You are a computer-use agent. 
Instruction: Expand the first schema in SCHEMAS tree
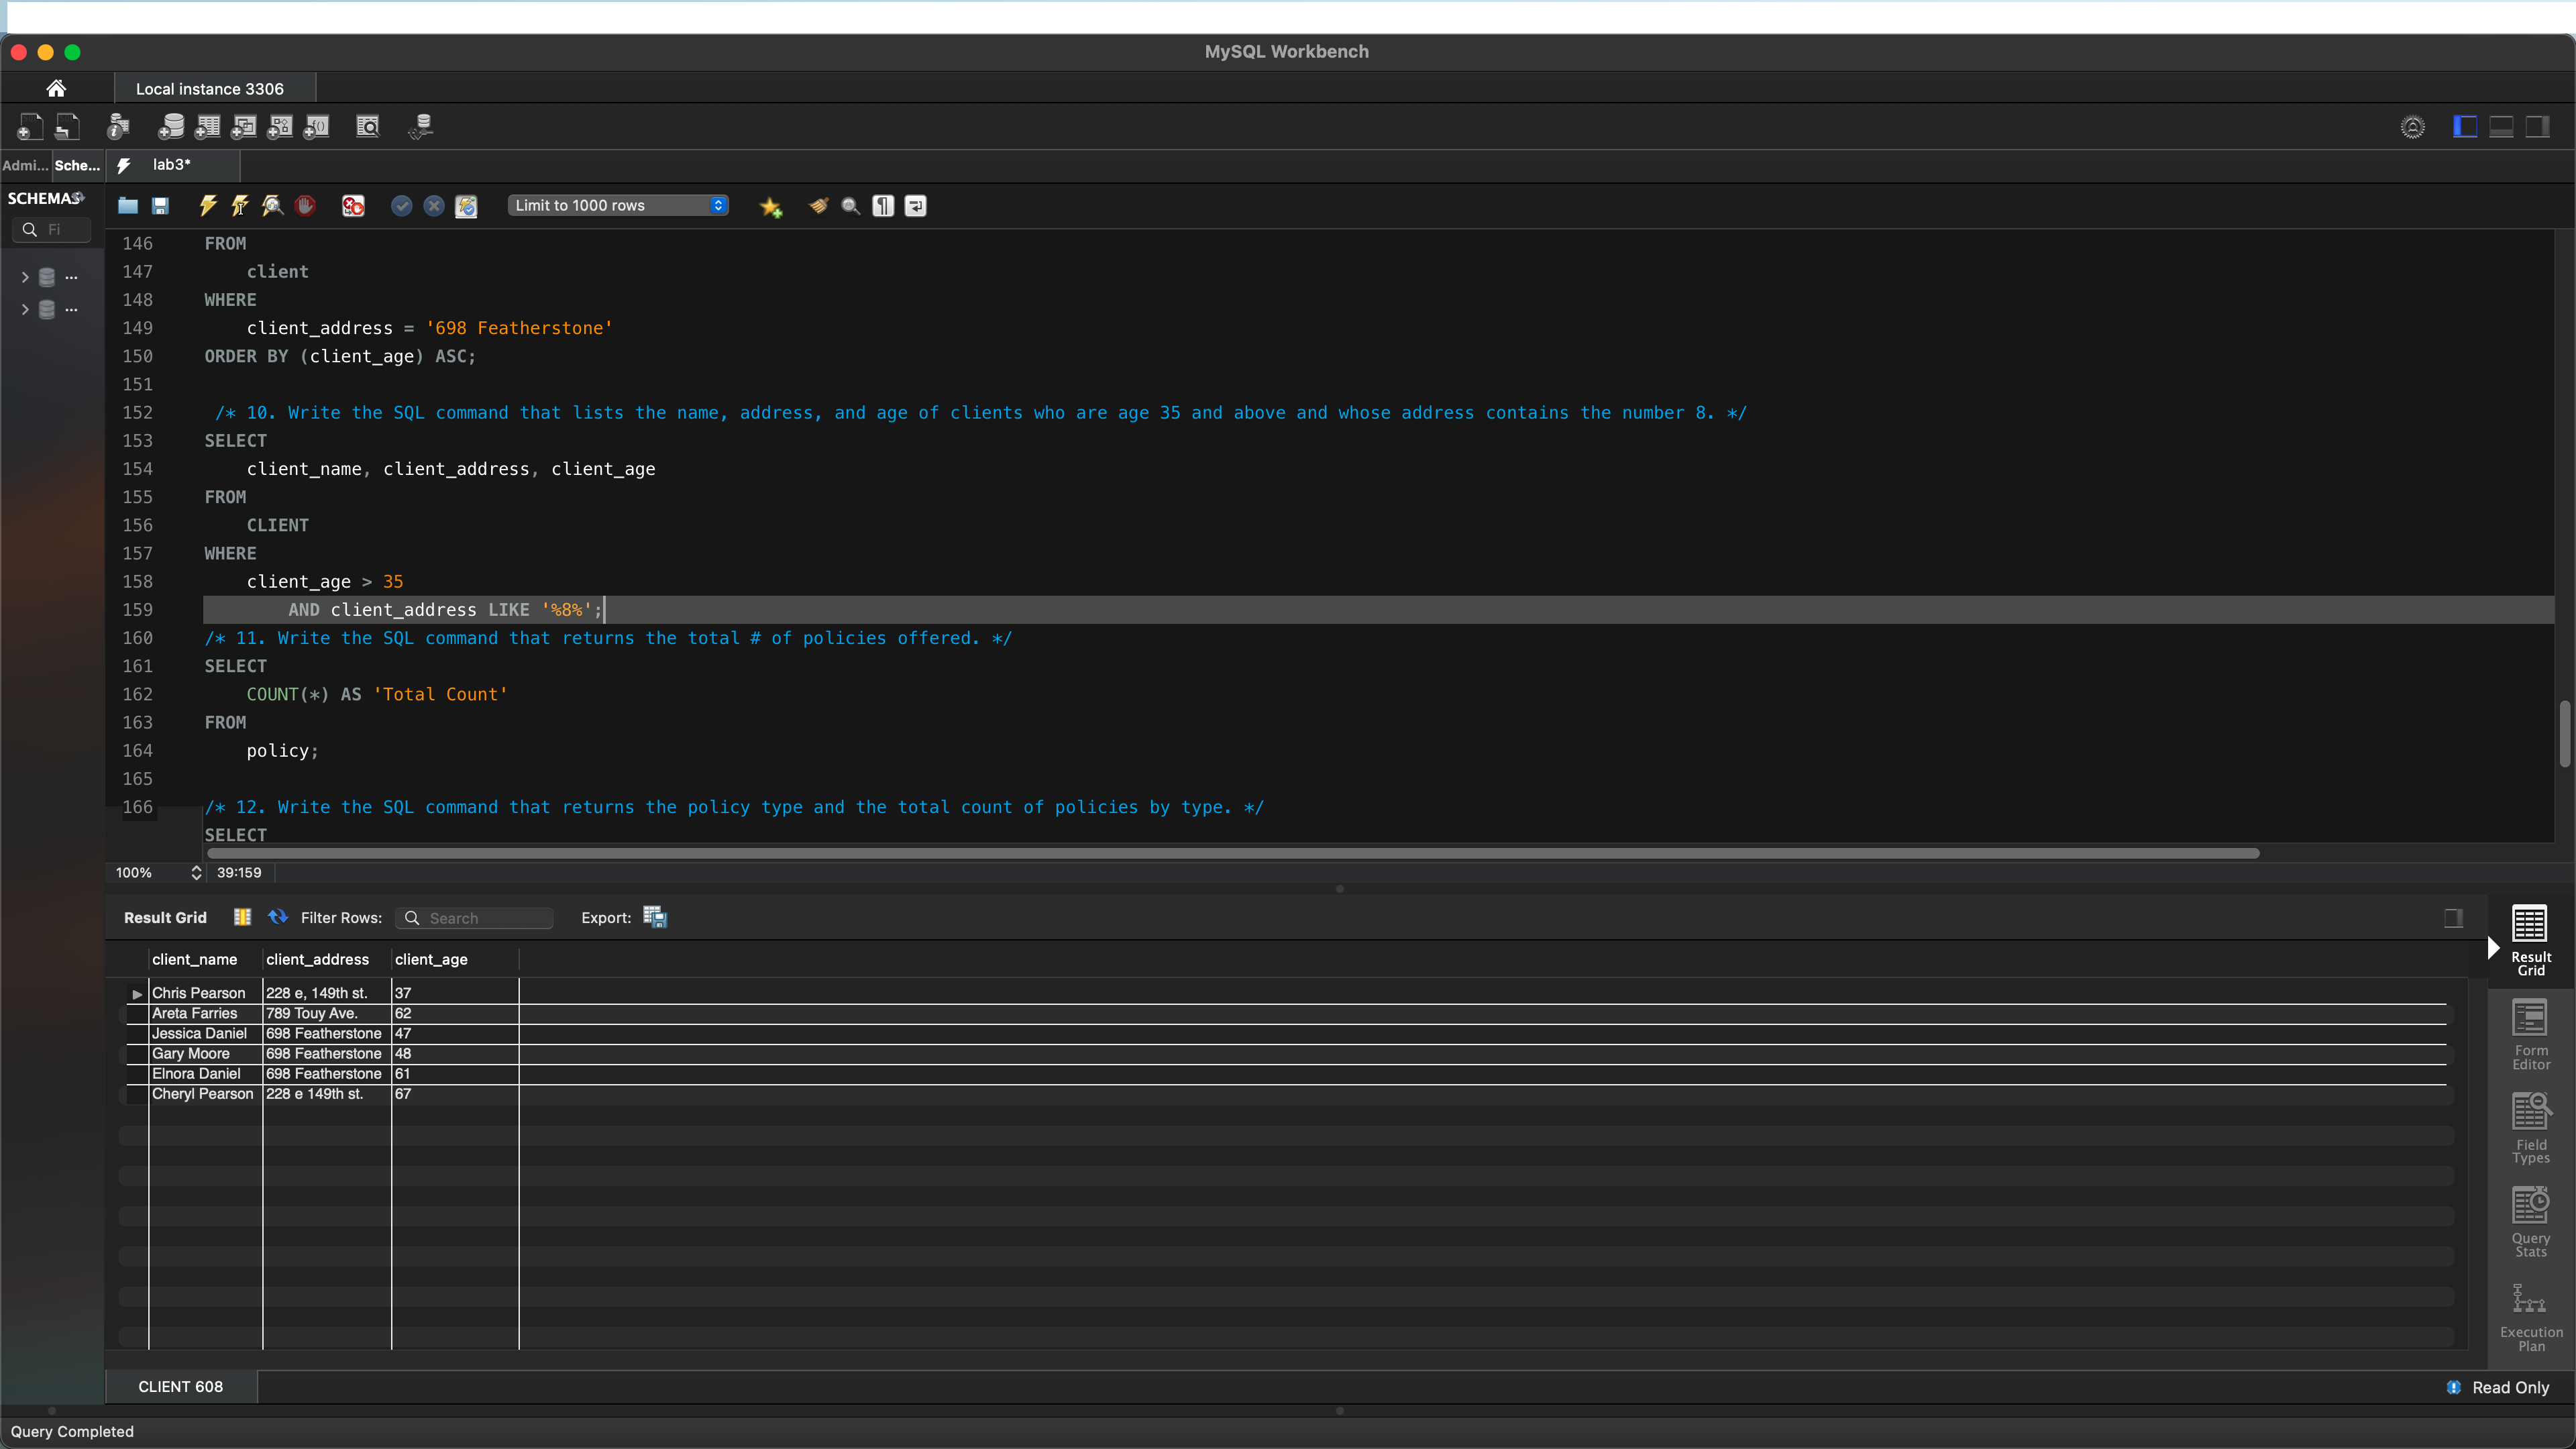pyautogui.click(x=25, y=277)
